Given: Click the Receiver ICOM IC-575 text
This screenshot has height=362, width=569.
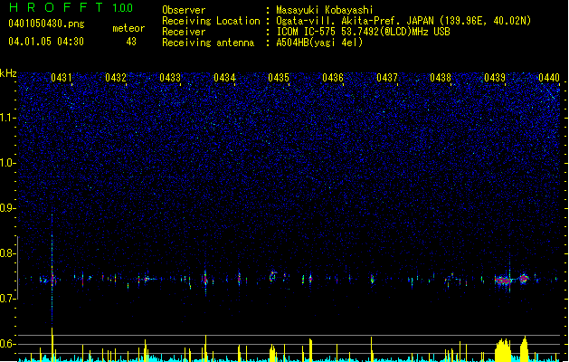Looking at the screenshot, I should tap(363, 32).
